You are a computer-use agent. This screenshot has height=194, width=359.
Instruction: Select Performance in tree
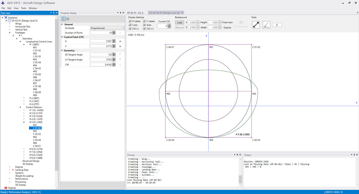click(22, 179)
